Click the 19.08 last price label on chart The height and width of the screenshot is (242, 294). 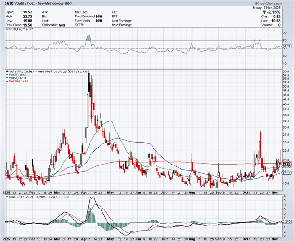(x=287, y=164)
